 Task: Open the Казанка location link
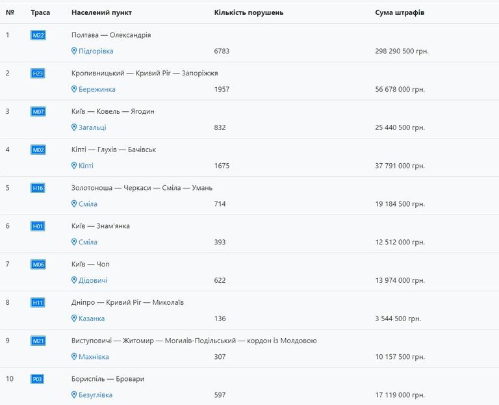tap(92, 319)
